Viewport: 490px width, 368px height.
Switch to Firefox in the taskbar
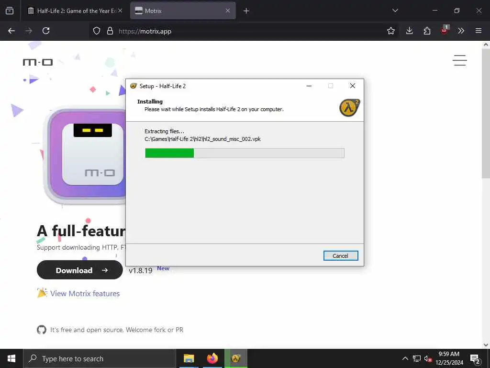coord(212,358)
